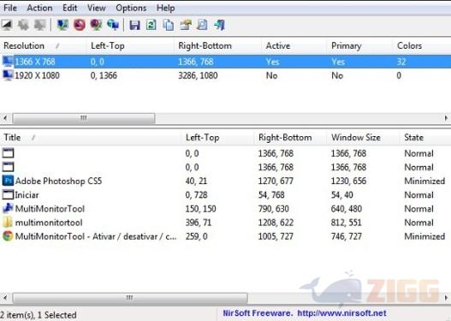Click the second untitled window icon
This screenshot has height=321, width=451.
click(8, 167)
